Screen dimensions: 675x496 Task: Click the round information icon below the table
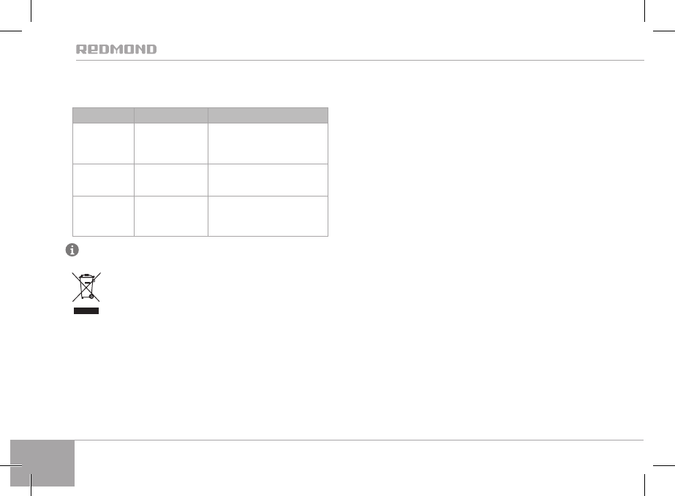pyautogui.click(x=72, y=250)
